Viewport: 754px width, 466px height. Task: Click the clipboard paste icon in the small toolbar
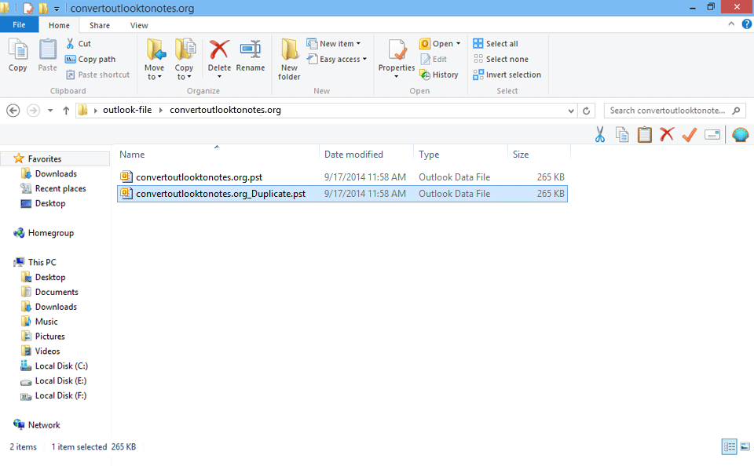coord(645,135)
